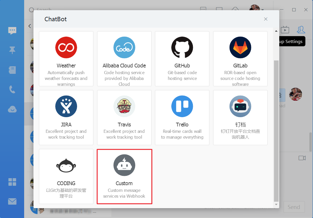Open the cloud drive icon in sidebar
Image resolution: width=313 pixels, height=218 pixels.
(12, 109)
